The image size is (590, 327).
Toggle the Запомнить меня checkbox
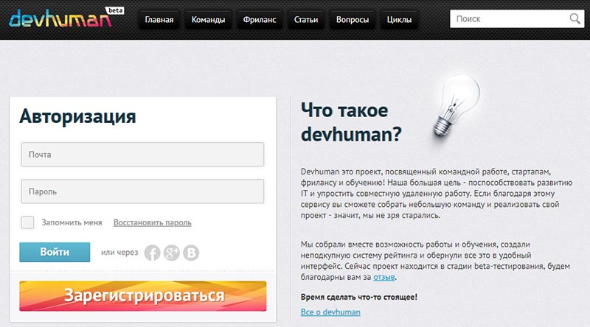[x=27, y=222]
